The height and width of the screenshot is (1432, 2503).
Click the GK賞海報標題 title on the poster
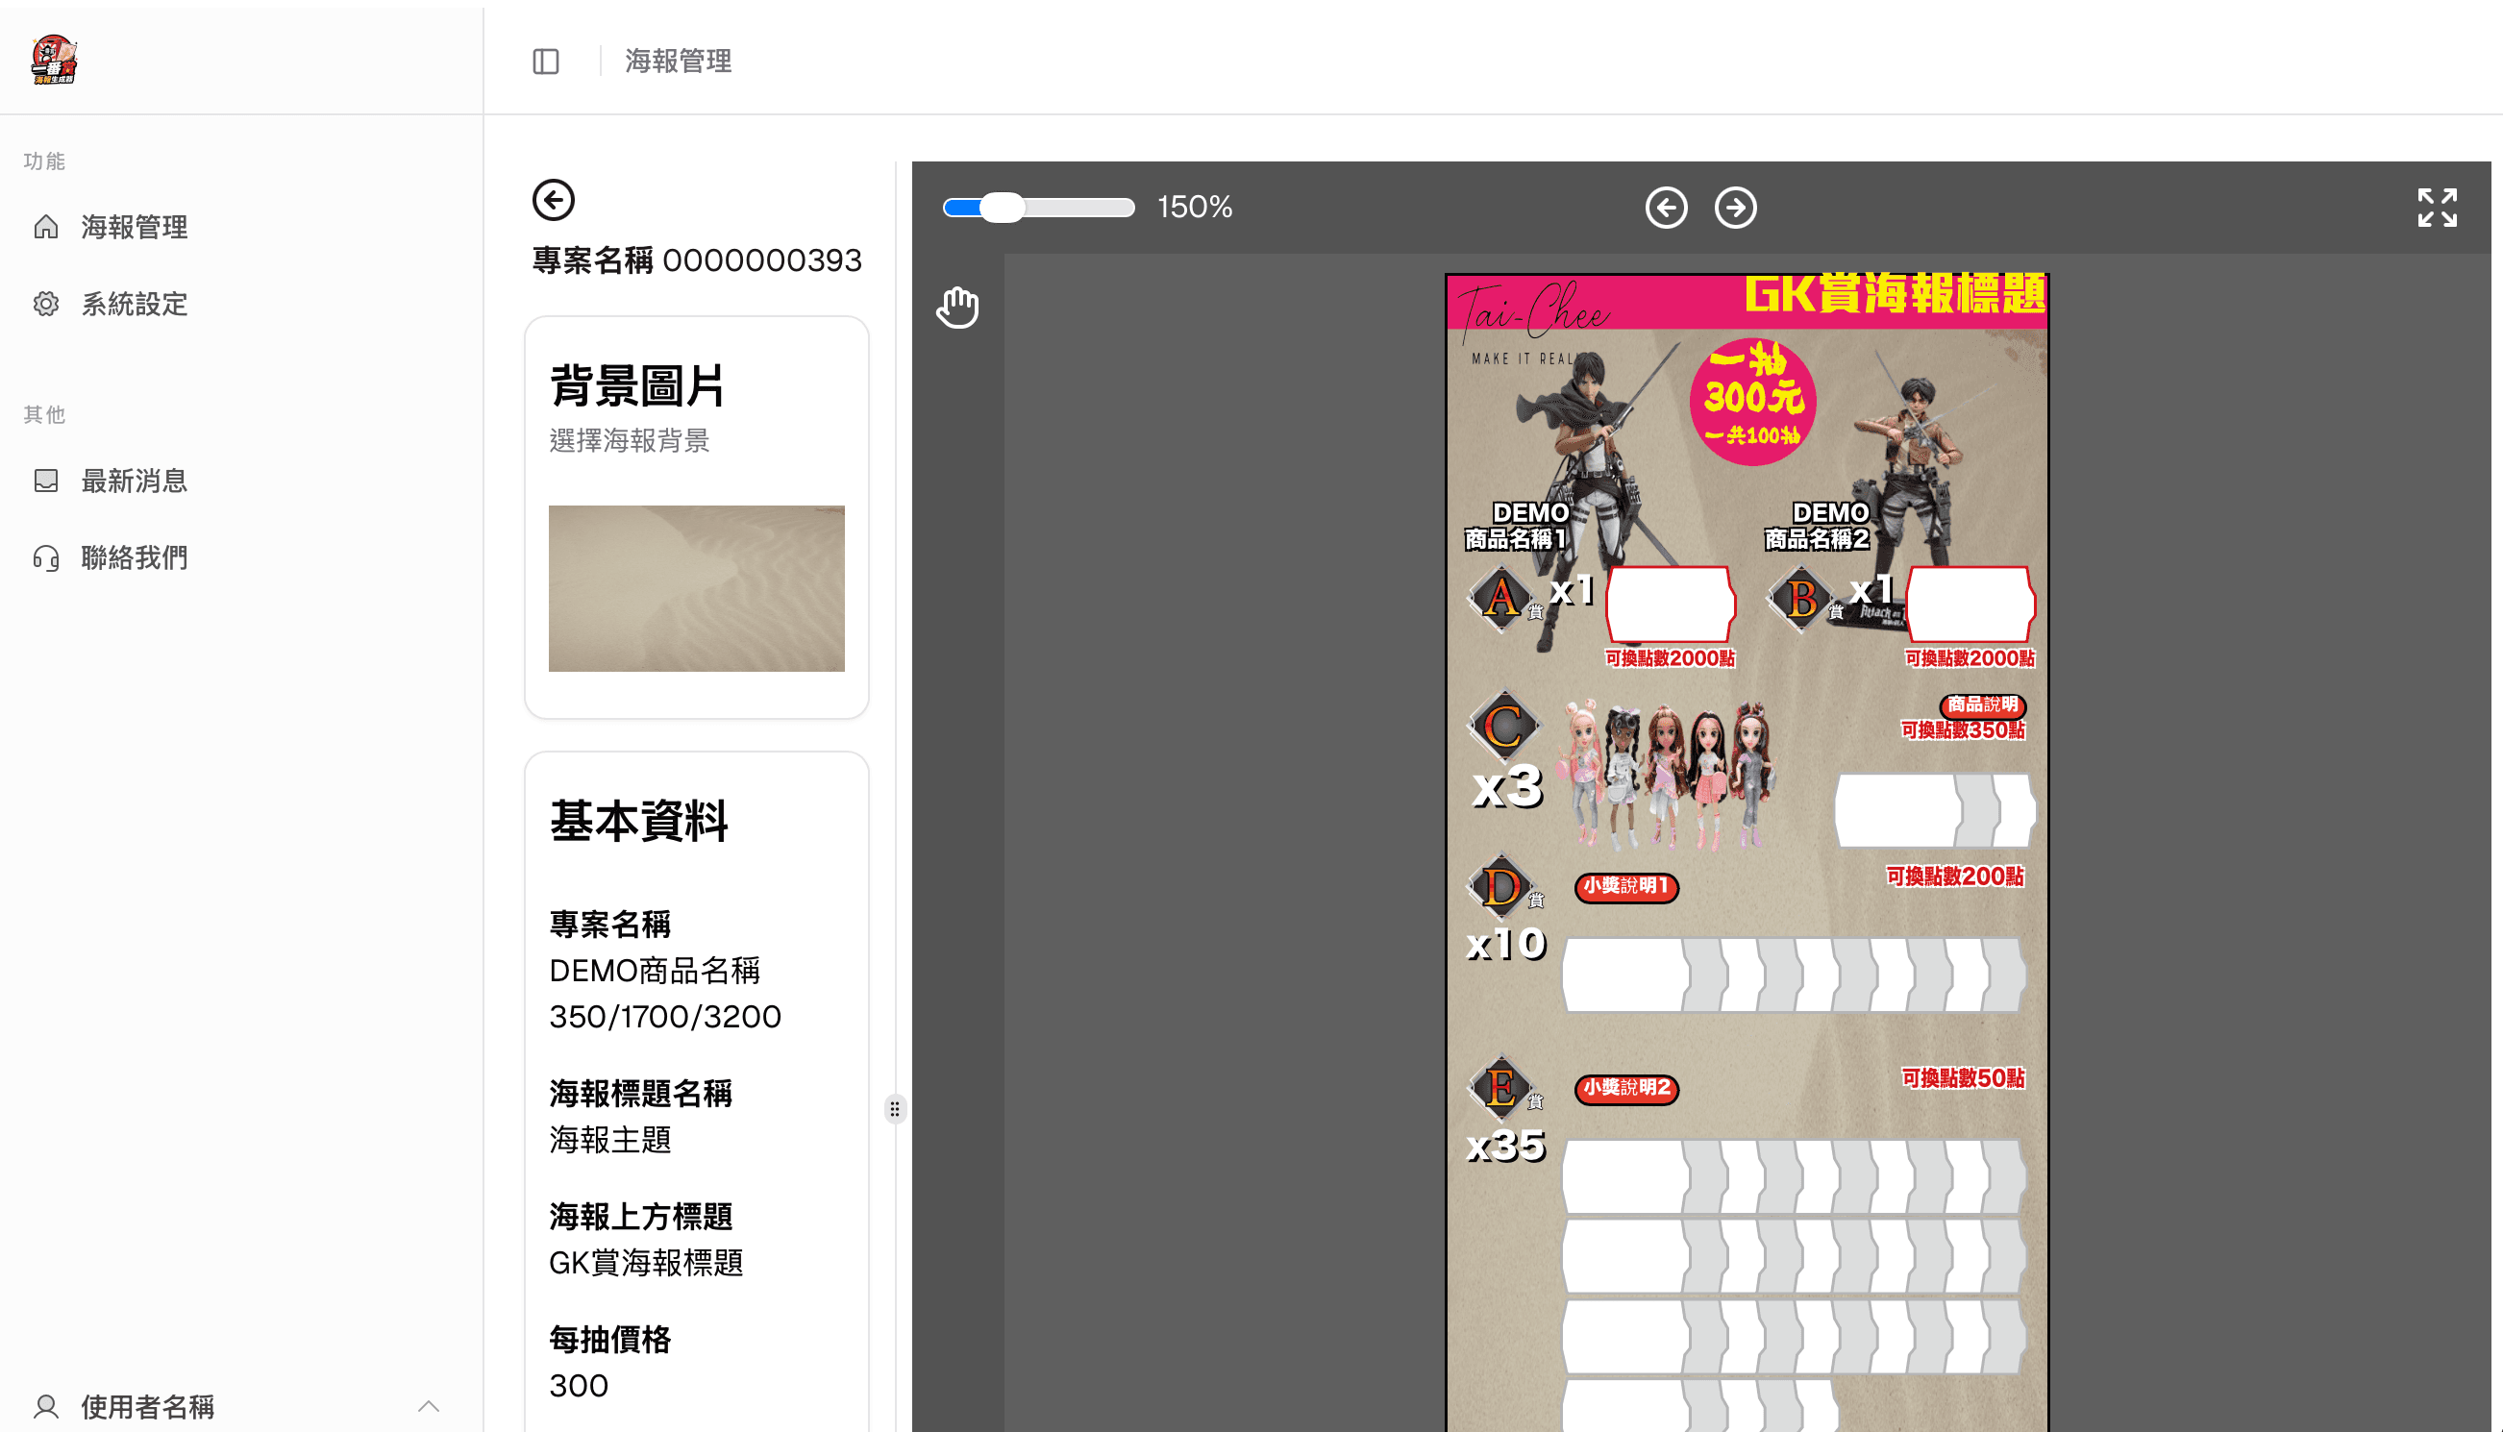[1895, 294]
